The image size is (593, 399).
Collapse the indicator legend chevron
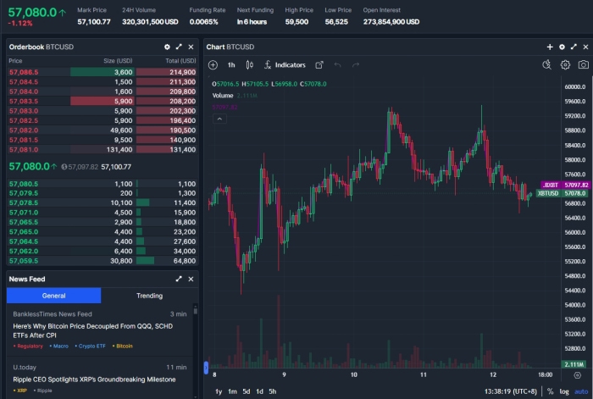[x=219, y=119]
